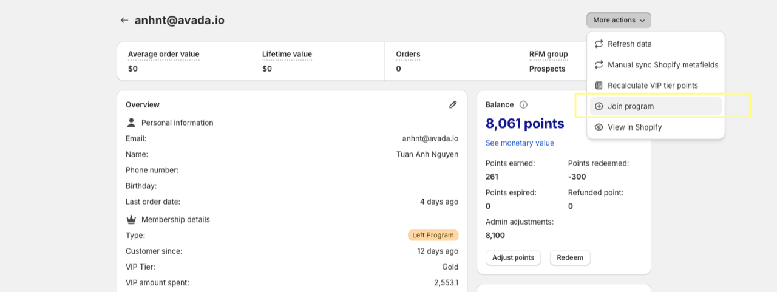Click the Orders stat label
777x292 pixels.
[408, 54]
